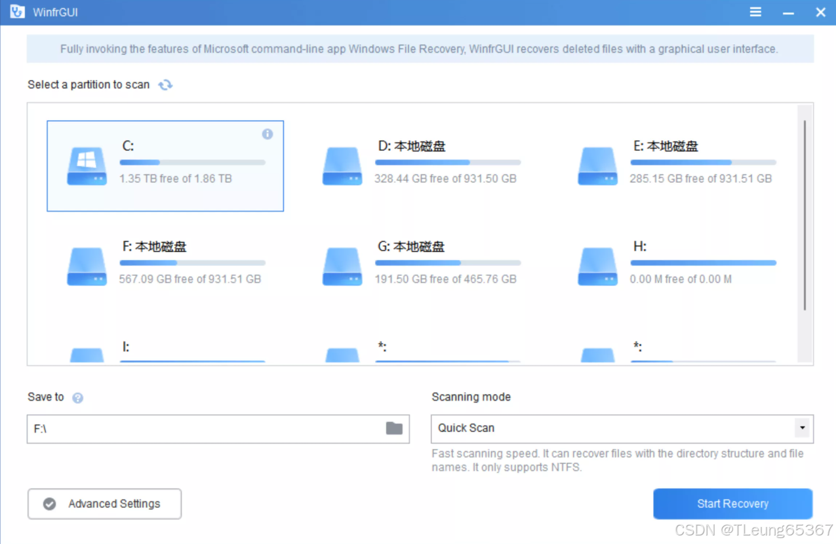Click the E: drive usage bar
Viewport: 836px width, 544px height.
click(x=703, y=163)
